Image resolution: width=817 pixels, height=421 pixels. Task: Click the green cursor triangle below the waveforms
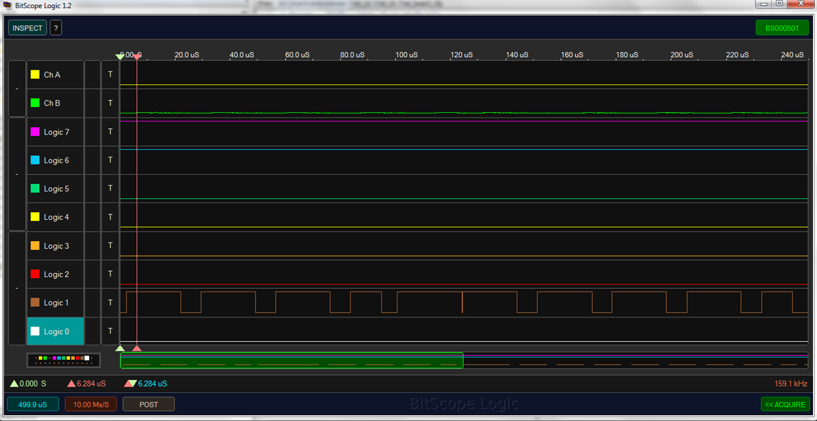click(120, 348)
